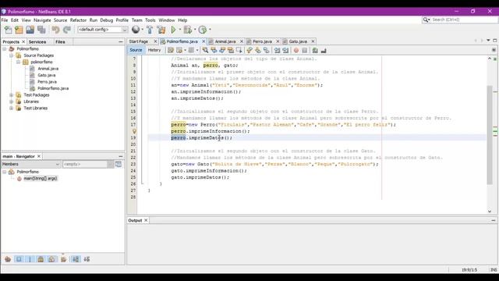The width and height of the screenshot is (499, 281).
Task: Toggle Bookmark on current line
Action: [266, 50]
